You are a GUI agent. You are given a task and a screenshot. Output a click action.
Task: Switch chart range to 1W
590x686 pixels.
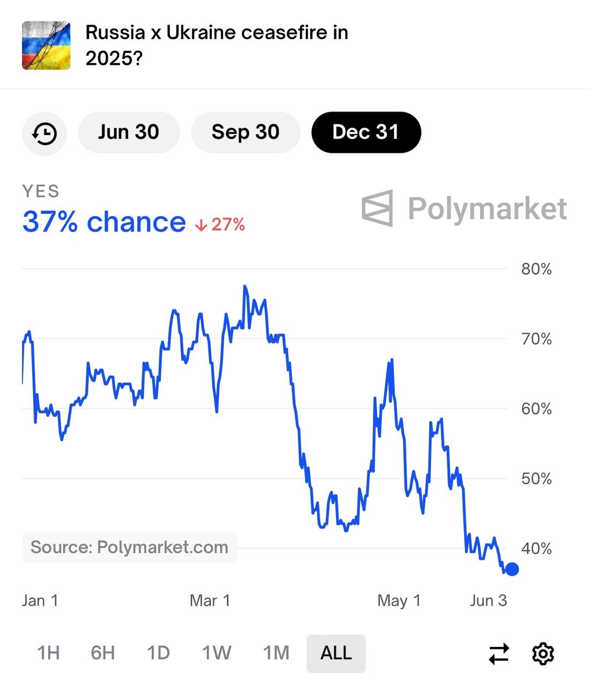[216, 653]
